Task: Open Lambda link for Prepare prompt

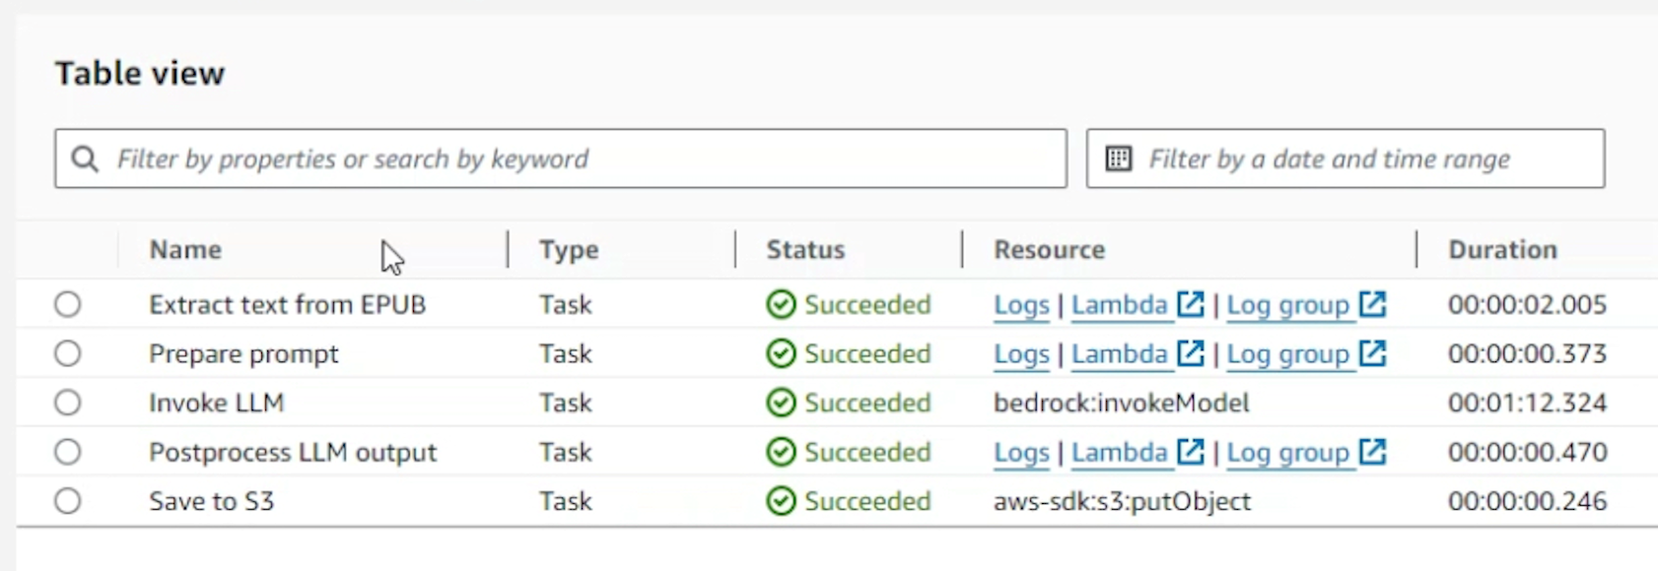Action: (x=1119, y=354)
